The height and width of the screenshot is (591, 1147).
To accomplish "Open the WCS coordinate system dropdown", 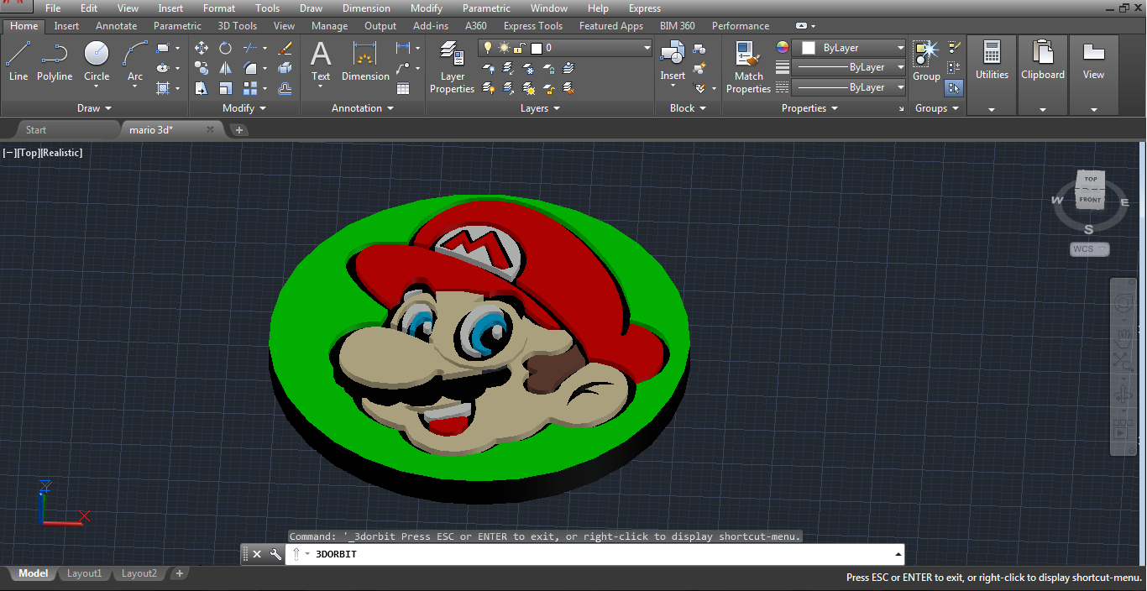I will [1089, 248].
